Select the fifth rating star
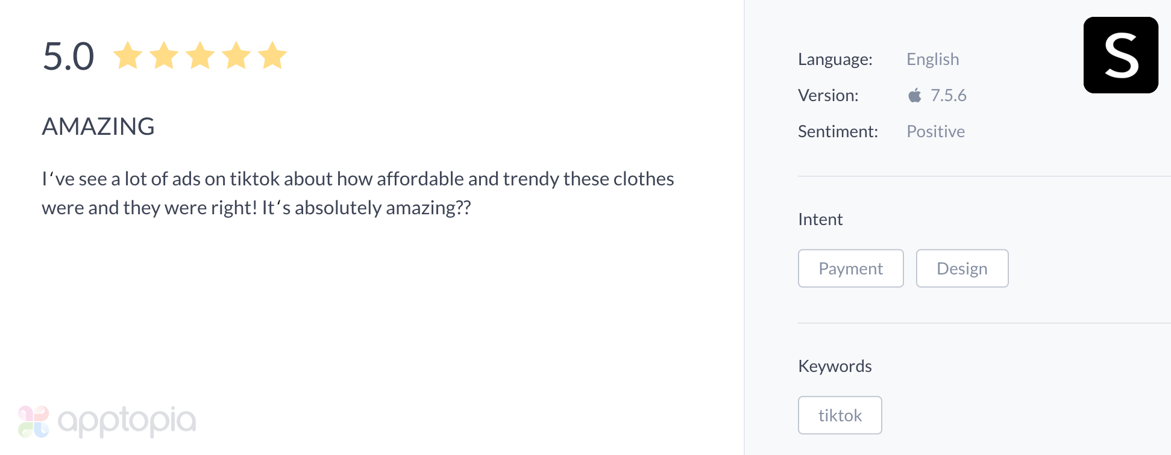 point(272,55)
